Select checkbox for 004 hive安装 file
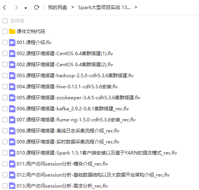Viewport: 199px width, 190px height. pyautogui.click(x=5, y=87)
